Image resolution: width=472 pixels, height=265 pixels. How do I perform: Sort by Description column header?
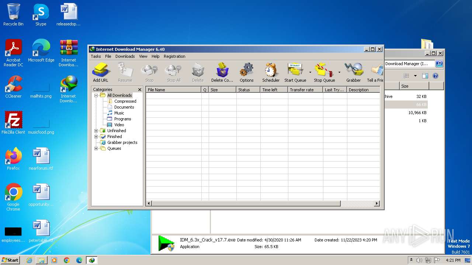tap(363, 89)
